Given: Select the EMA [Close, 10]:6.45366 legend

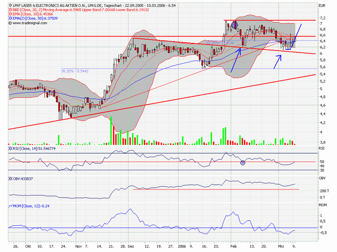Looking at the screenshot, I should (x=33, y=14).
